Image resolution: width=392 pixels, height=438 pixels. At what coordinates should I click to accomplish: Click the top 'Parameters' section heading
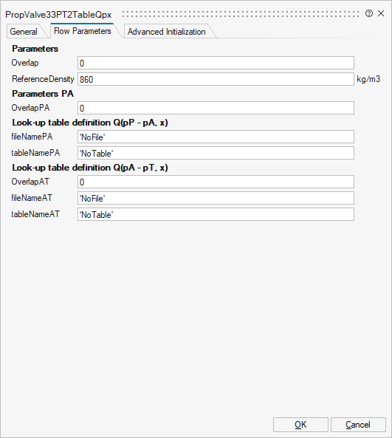point(35,49)
